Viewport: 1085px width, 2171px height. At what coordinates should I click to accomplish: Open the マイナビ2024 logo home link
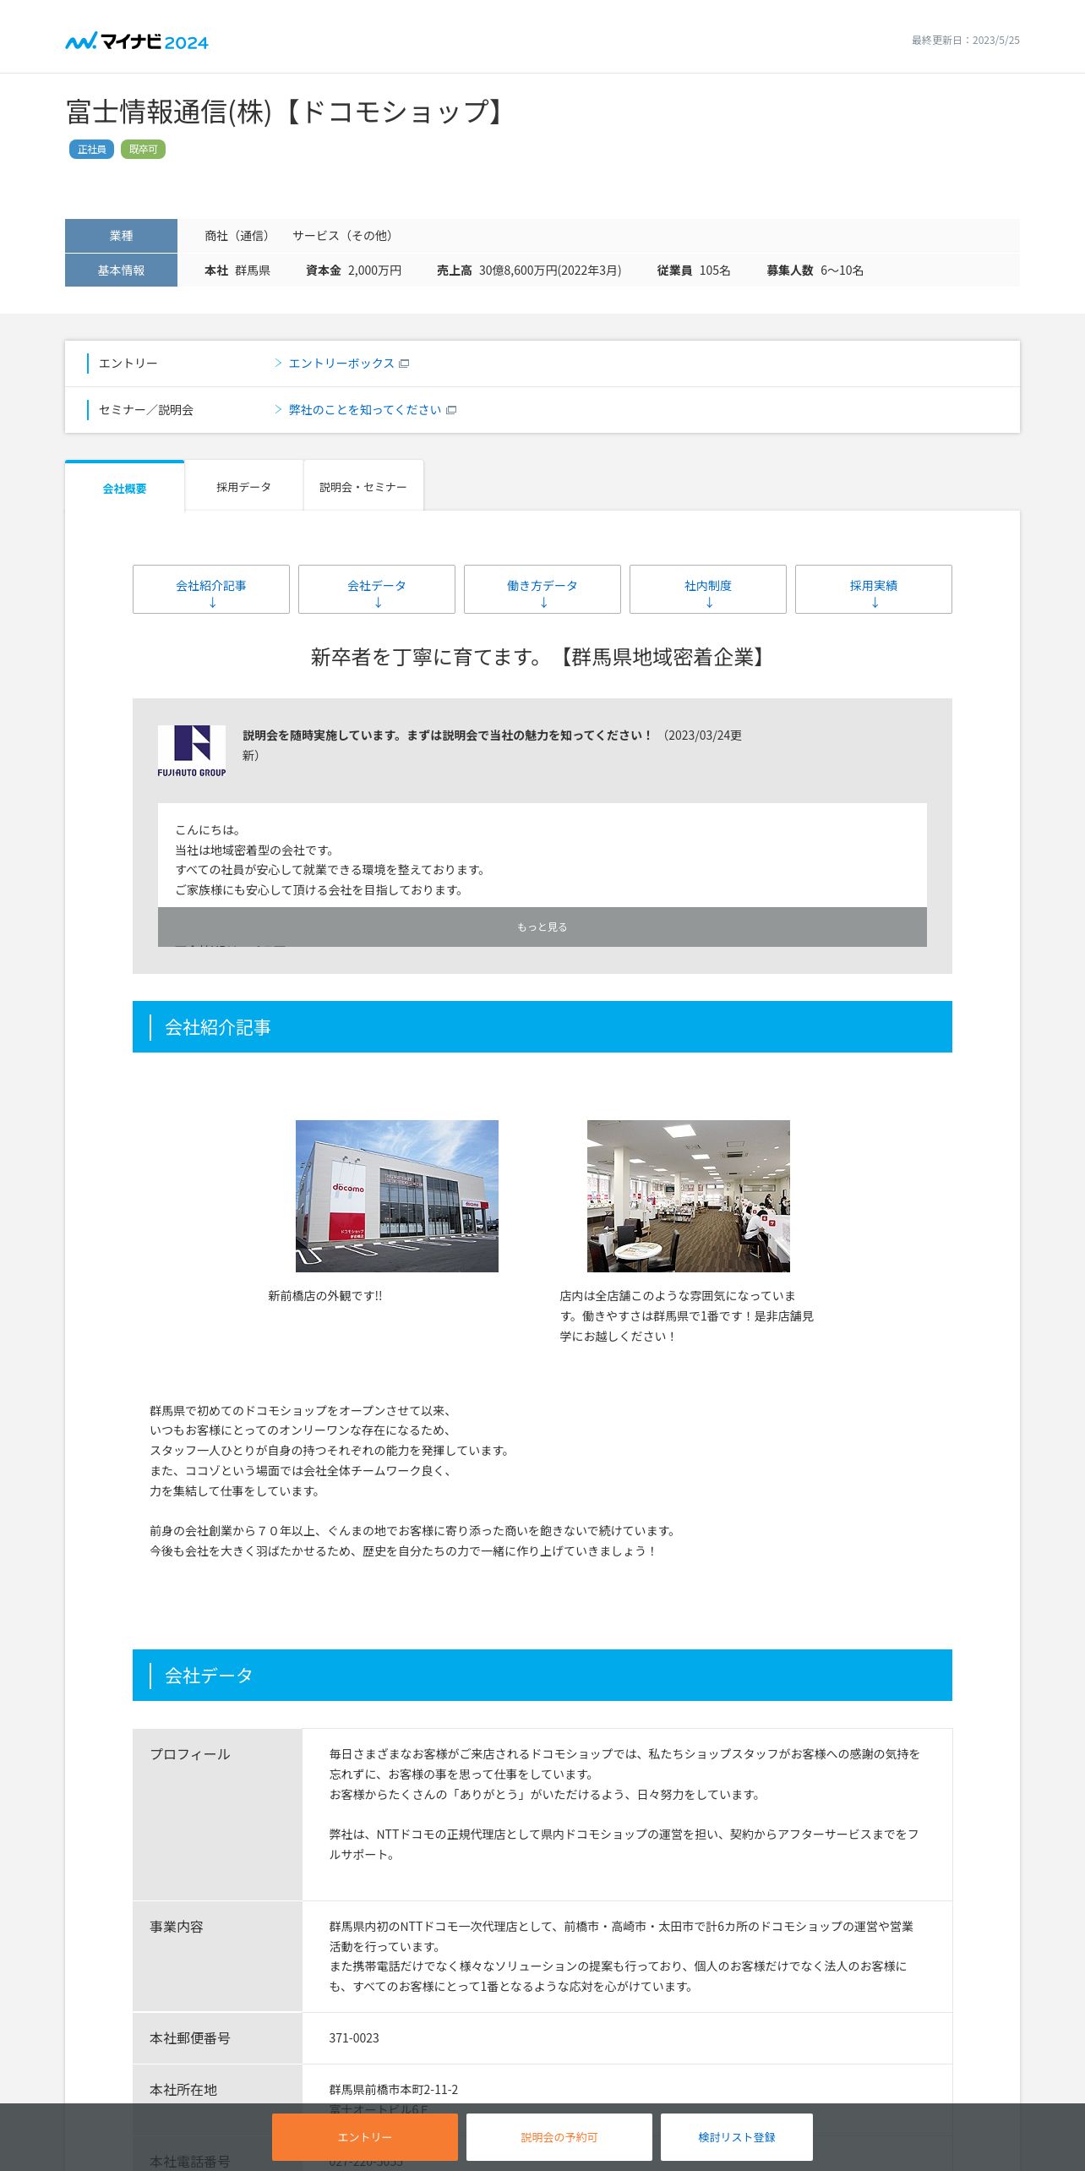(x=137, y=41)
